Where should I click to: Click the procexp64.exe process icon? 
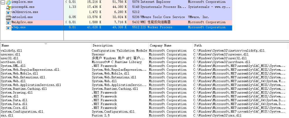(8, 7)
